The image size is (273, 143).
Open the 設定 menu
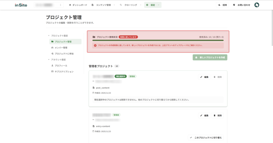[x=153, y=5]
